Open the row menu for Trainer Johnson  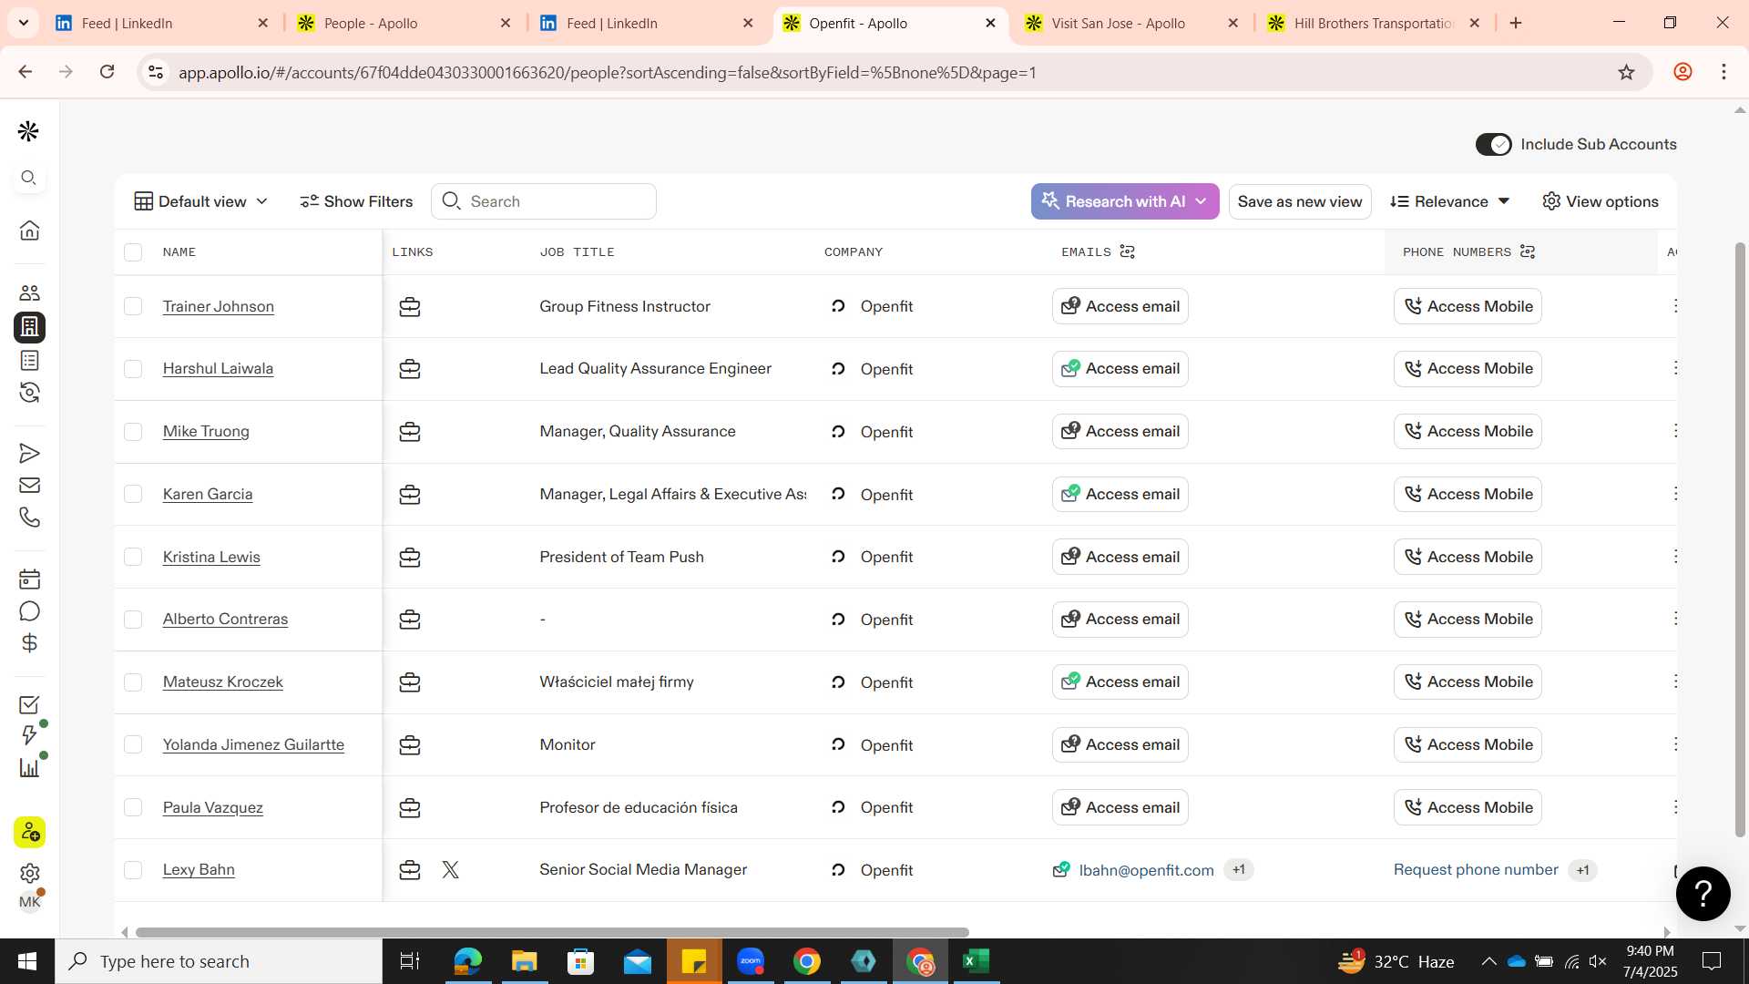(x=1674, y=306)
